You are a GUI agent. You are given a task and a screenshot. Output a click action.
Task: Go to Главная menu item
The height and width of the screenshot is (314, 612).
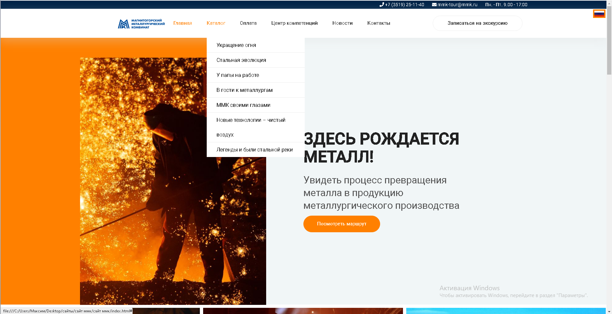tap(183, 23)
